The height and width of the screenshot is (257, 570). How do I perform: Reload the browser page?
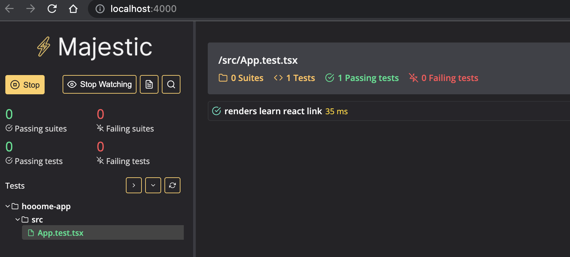point(52,9)
